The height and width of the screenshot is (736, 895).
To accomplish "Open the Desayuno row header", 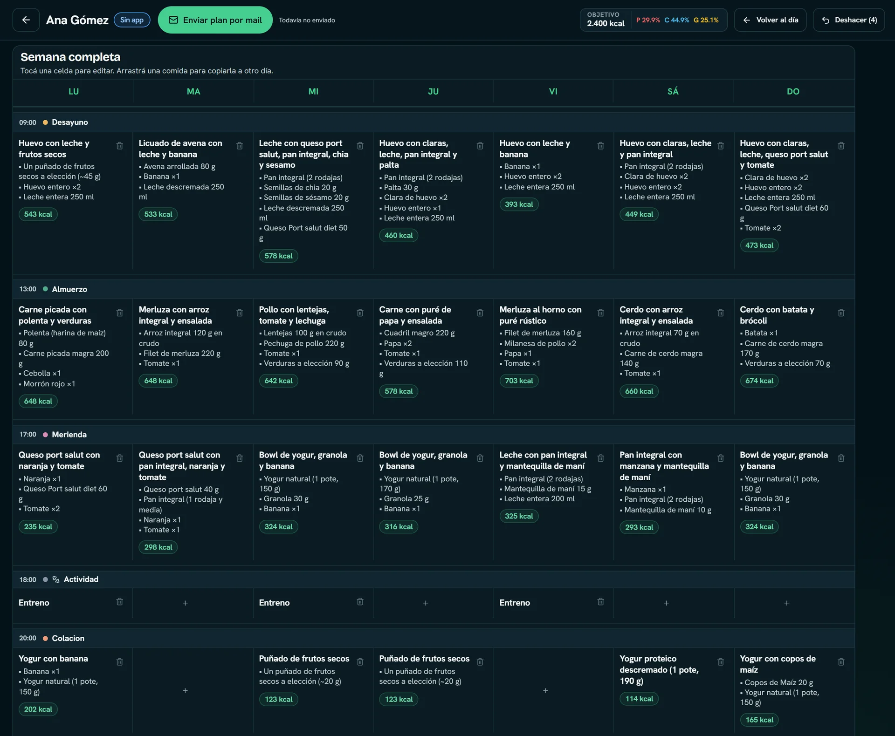I will coord(434,122).
